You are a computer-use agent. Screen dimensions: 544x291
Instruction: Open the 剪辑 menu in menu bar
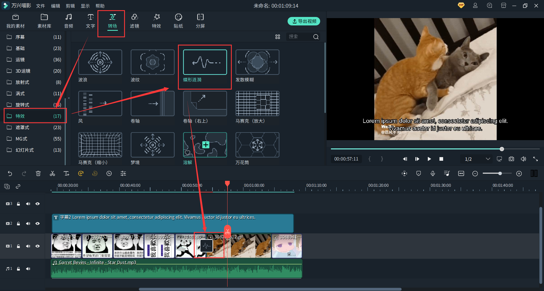click(x=70, y=6)
